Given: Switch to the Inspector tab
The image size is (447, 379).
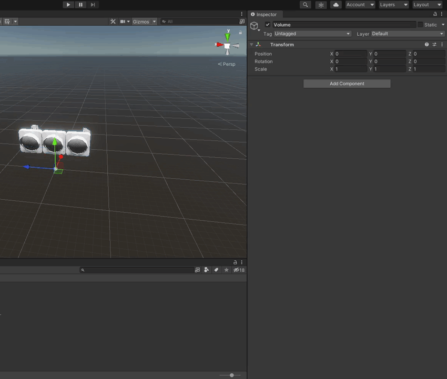Looking at the screenshot, I should click(266, 14).
